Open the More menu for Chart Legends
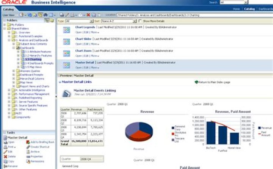Viewport: 273px width, 169px height. coord(95,32)
